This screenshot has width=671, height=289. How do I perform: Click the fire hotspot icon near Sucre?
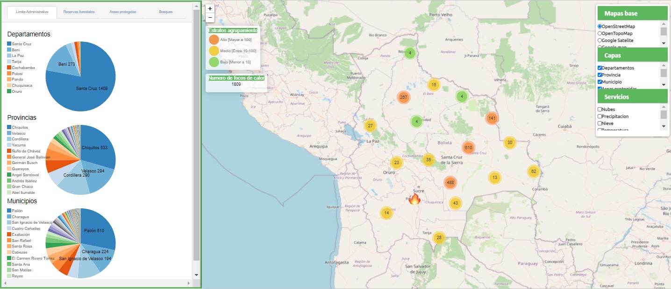point(414,200)
